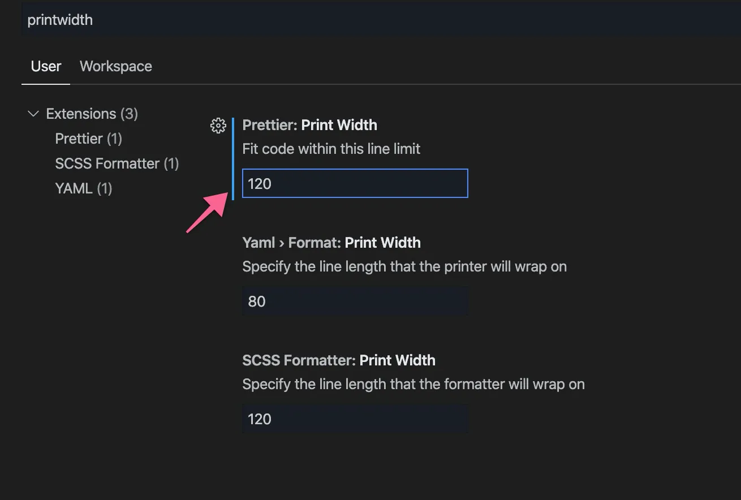Click the SCSS Formatter: Print Width title
Image resolution: width=741 pixels, height=500 pixels.
point(339,360)
